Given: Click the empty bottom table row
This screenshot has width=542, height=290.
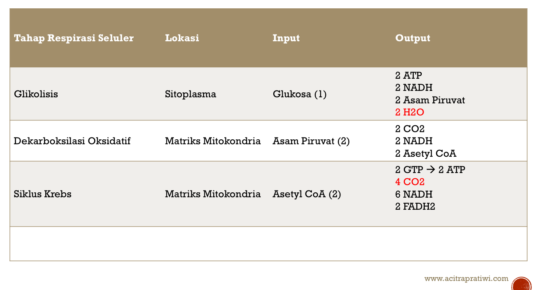Looking at the screenshot, I should click(268, 244).
